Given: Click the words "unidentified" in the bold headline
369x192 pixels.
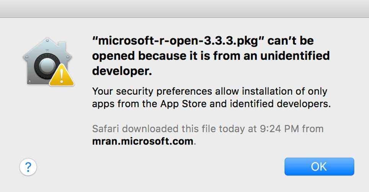Looking at the screenshot, I should pos(295,56).
